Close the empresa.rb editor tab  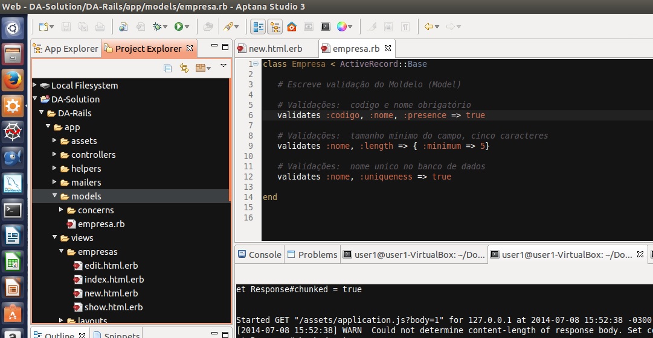[388, 48]
